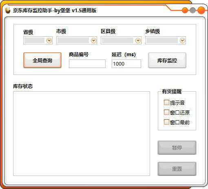Click the first orange circle window button

(185, 10)
